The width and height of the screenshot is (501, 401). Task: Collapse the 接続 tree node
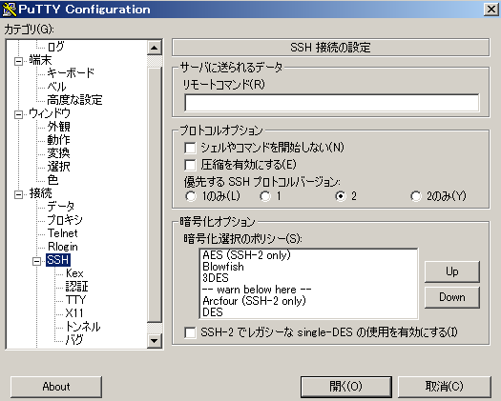point(19,194)
